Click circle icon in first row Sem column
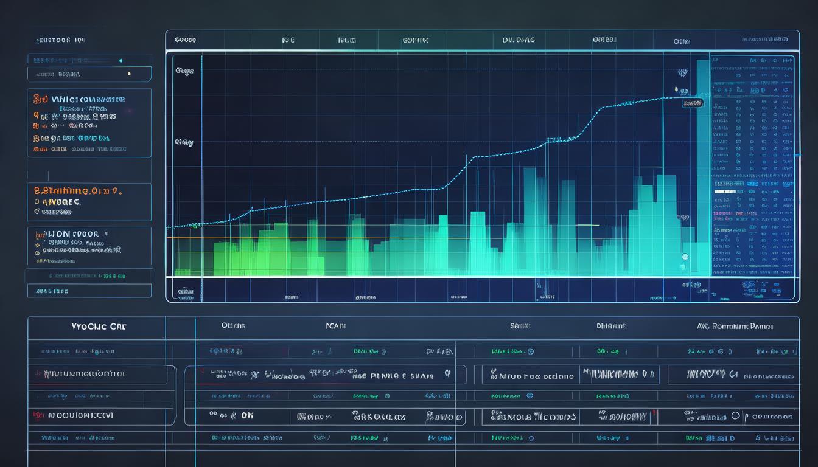This screenshot has width=818, height=467. pyautogui.click(x=530, y=351)
